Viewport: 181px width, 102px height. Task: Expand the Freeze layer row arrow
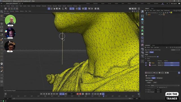point(148,63)
